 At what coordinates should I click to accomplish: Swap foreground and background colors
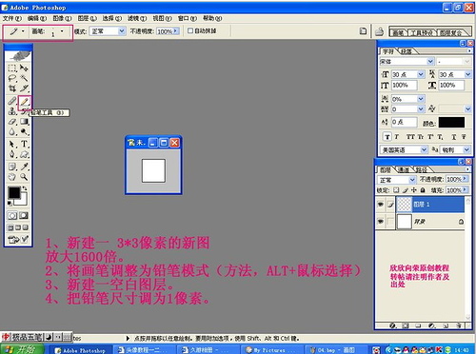pyautogui.click(x=25, y=188)
